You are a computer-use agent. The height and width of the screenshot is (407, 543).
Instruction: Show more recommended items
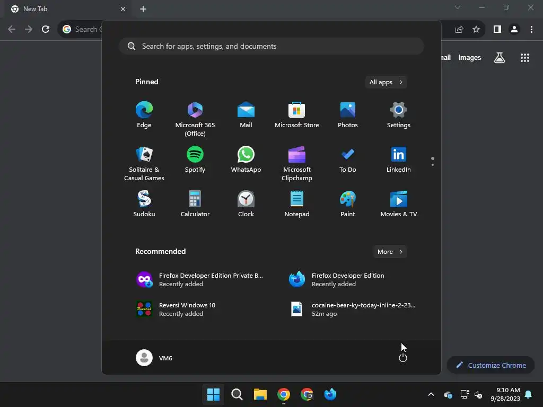(390, 252)
